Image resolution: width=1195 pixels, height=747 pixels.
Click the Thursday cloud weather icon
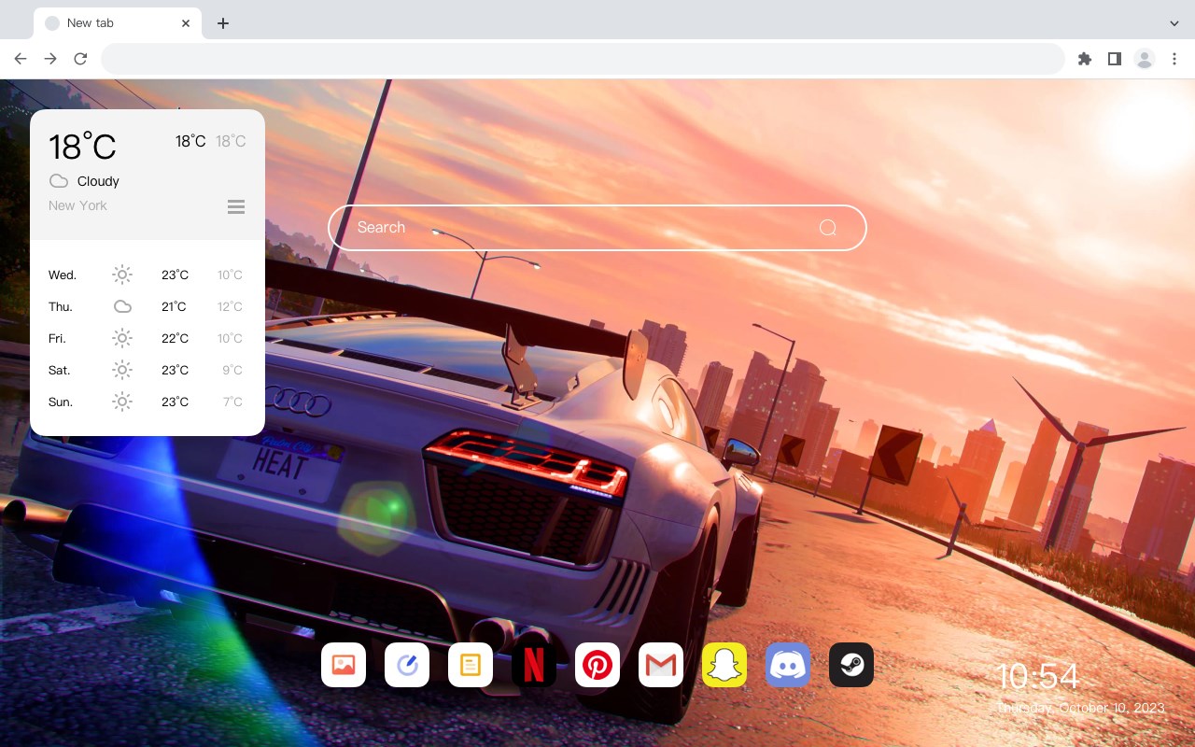122,306
